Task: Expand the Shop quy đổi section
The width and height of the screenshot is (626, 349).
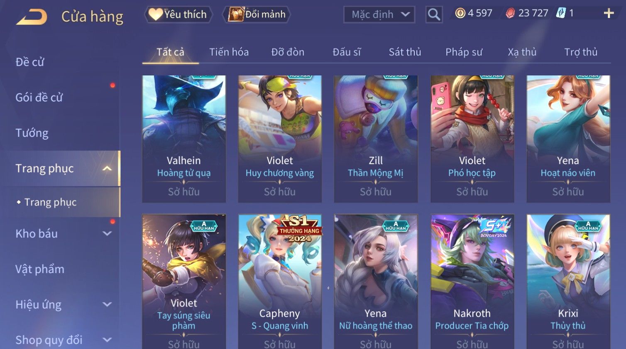Action: [x=107, y=340]
